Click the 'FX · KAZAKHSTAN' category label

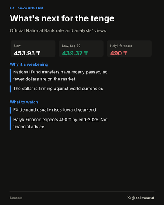point(26,8)
